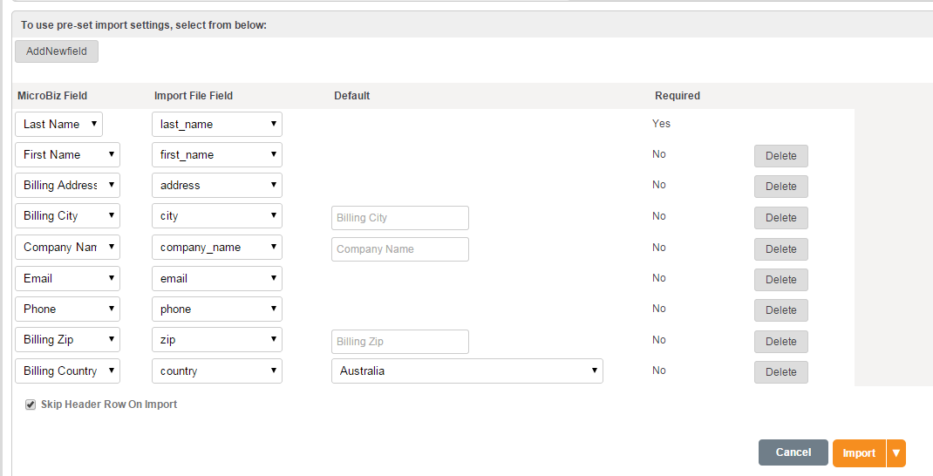Click the AddNewfield button
This screenshot has width=933, height=476.
click(57, 51)
